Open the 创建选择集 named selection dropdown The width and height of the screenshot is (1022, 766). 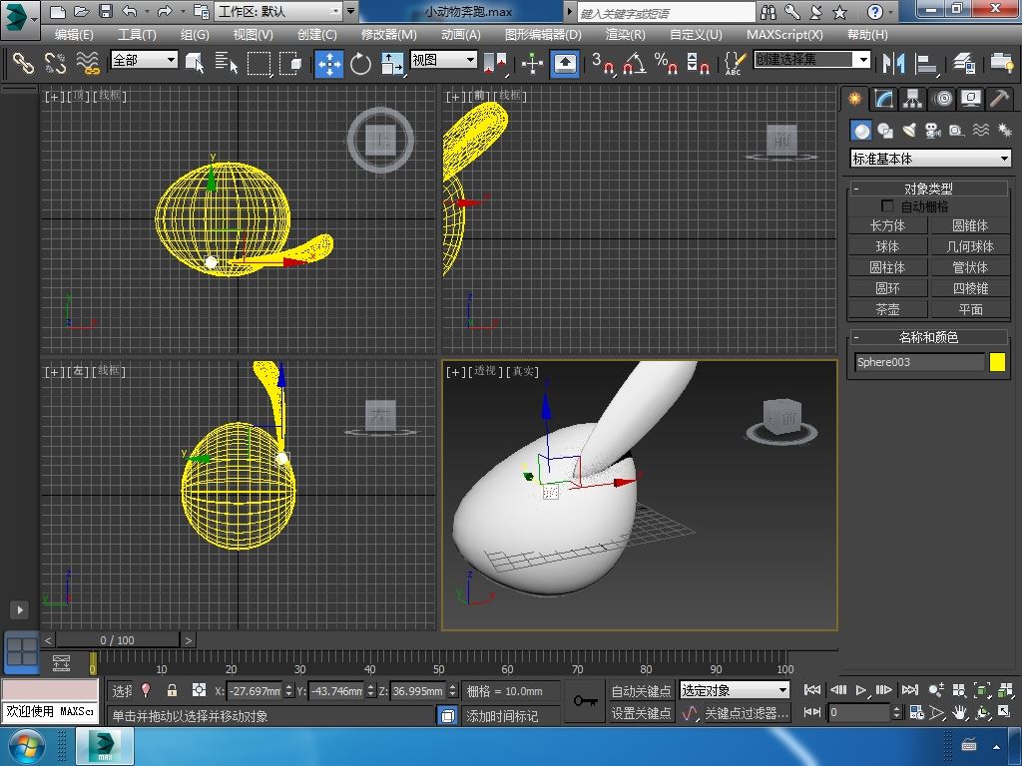pos(811,60)
